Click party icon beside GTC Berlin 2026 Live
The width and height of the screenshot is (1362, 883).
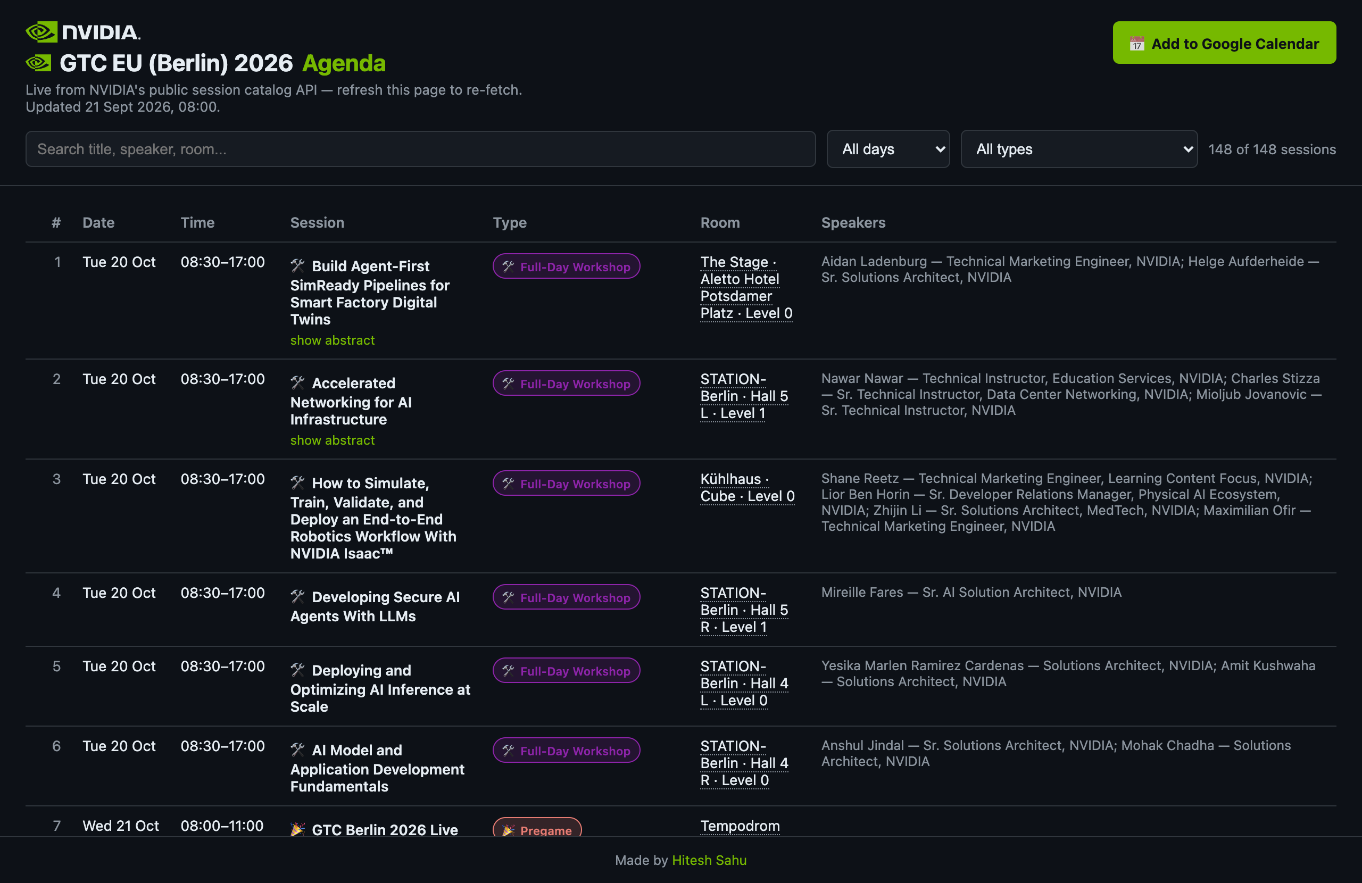297,829
